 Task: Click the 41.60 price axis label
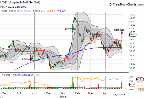pyautogui.click(x=132, y=25)
